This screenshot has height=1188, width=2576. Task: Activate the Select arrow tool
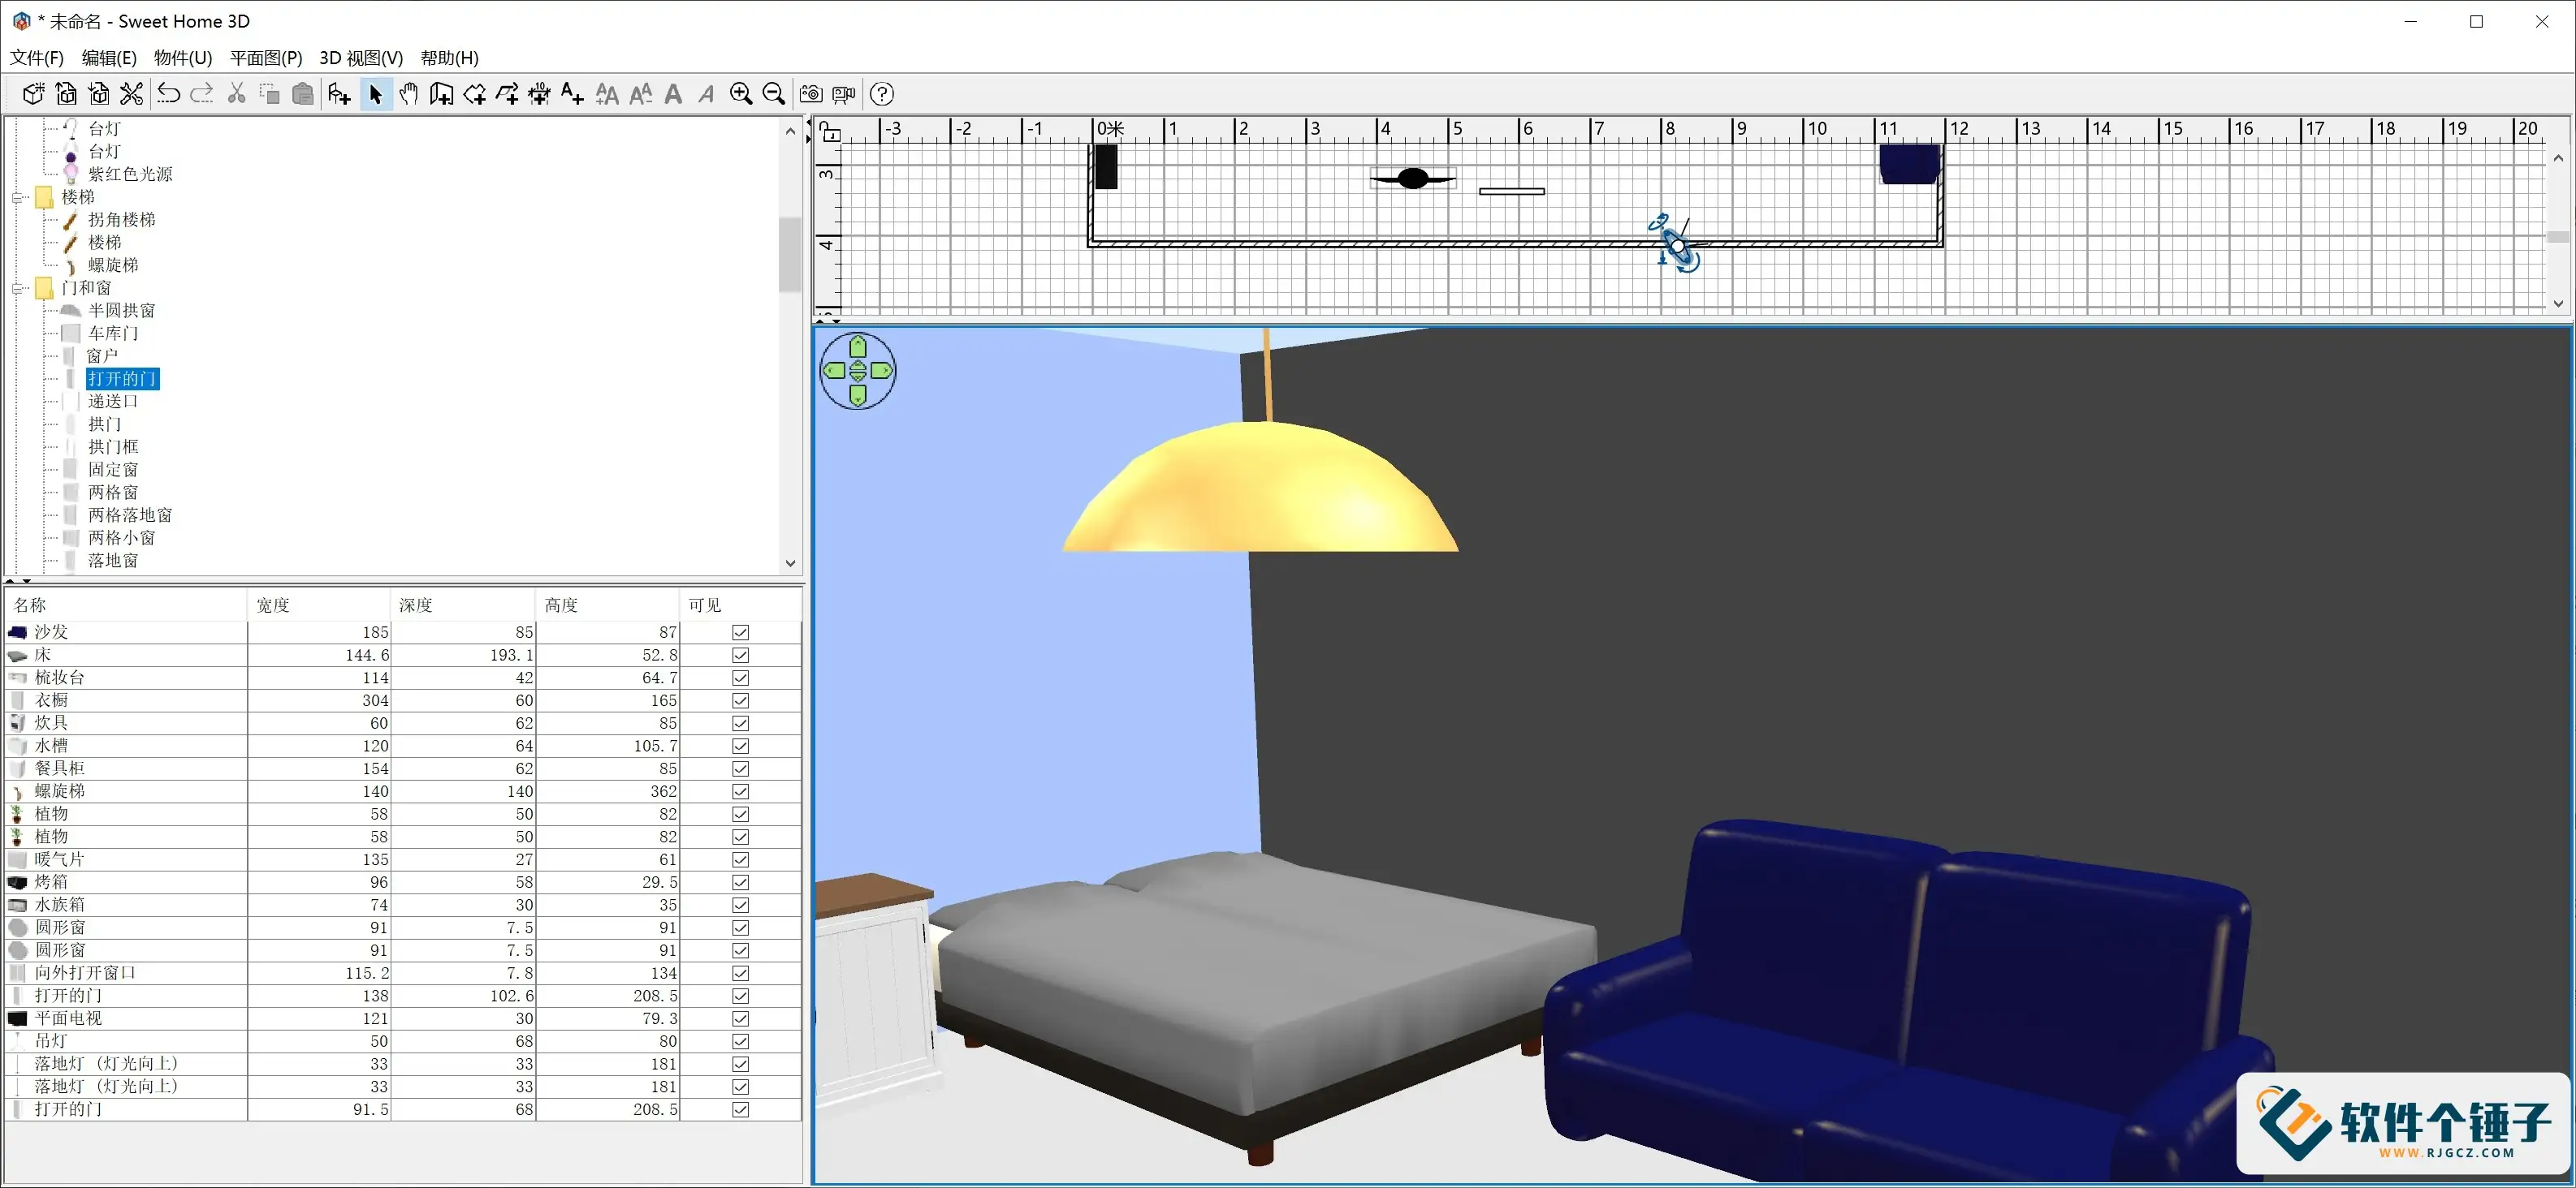pos(375,94)
